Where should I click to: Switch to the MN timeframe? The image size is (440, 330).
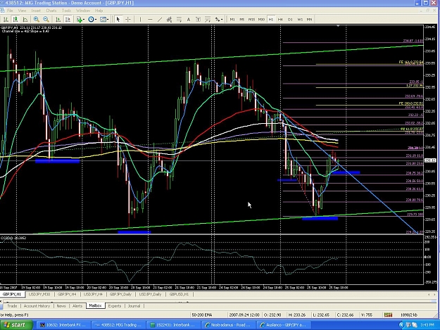click(x=310, y=19)
